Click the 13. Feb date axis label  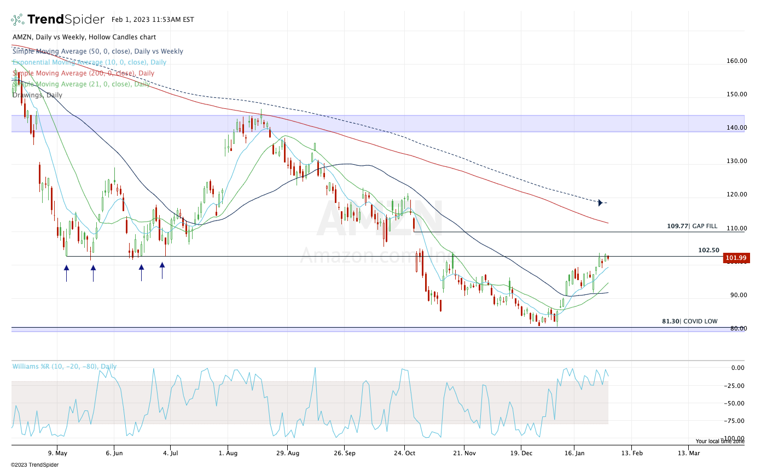pyautogui.click(x=631, y=453)
